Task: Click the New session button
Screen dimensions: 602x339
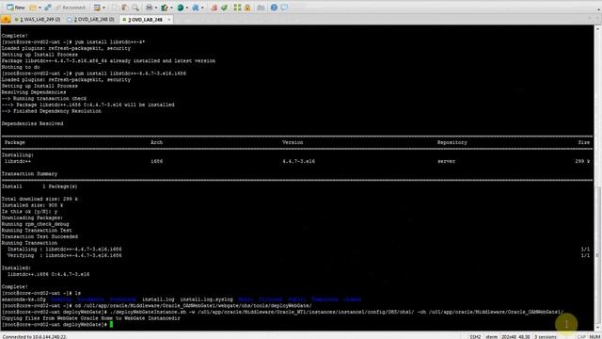Action: (15, 8)
